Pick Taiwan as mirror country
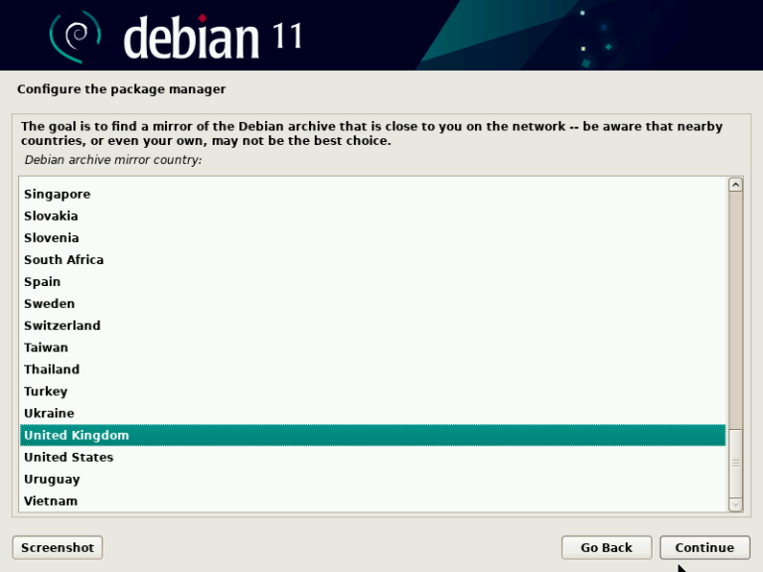The image size is (763, 572). click(x=46, y=348)
